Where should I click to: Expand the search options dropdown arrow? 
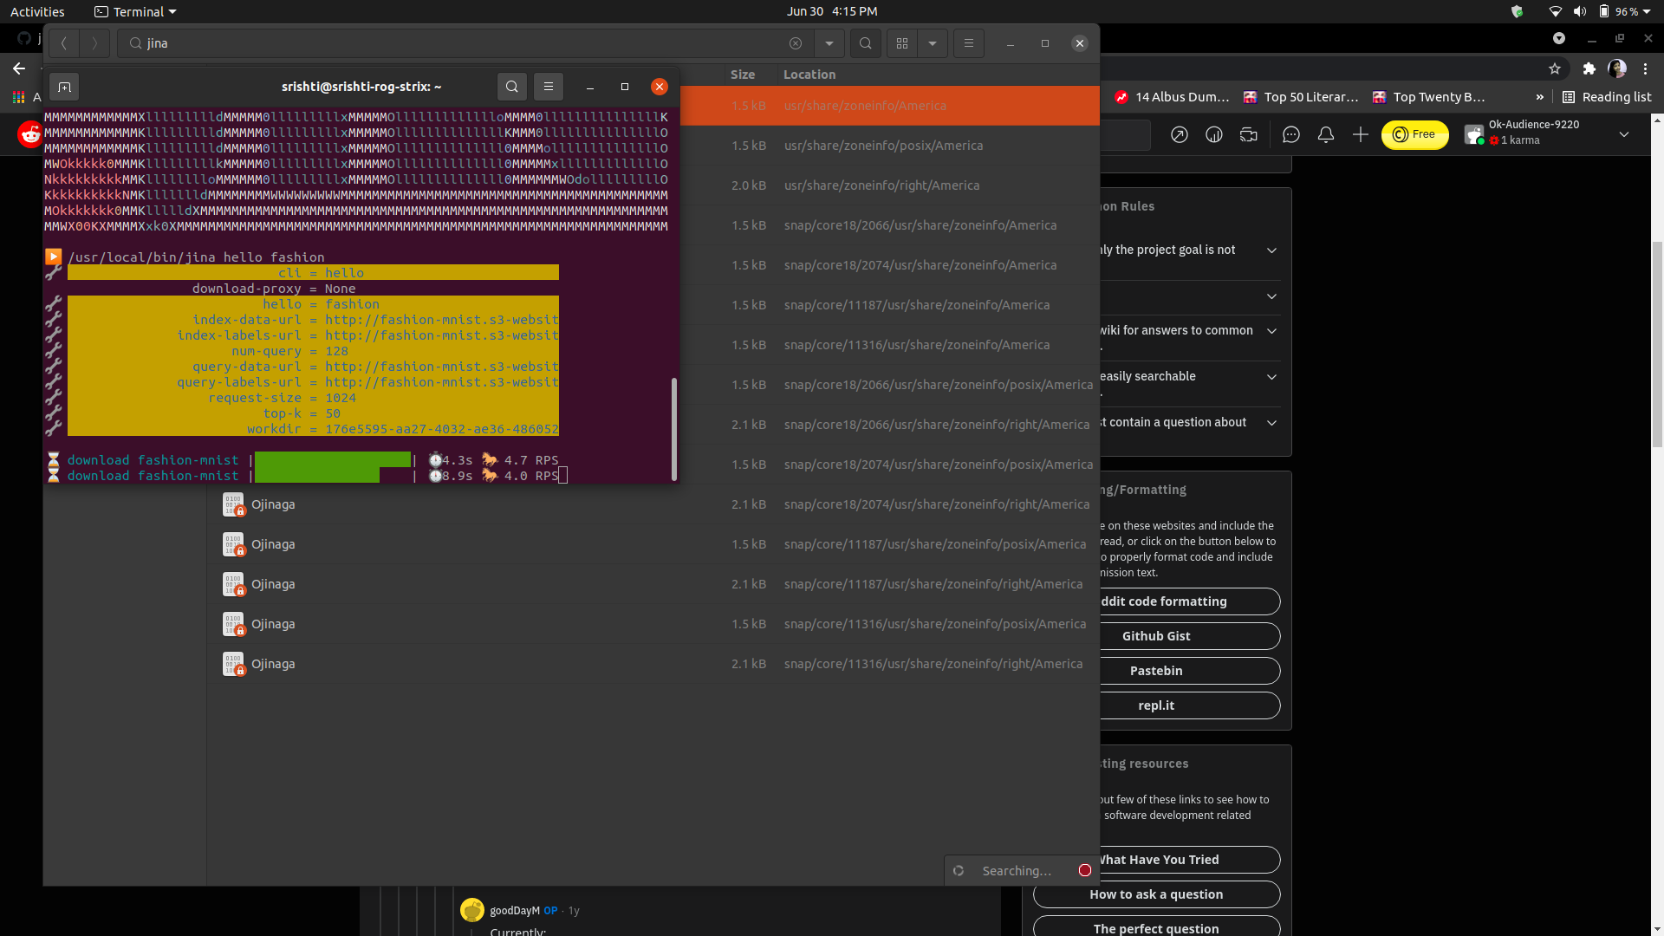tap(829, 43)
